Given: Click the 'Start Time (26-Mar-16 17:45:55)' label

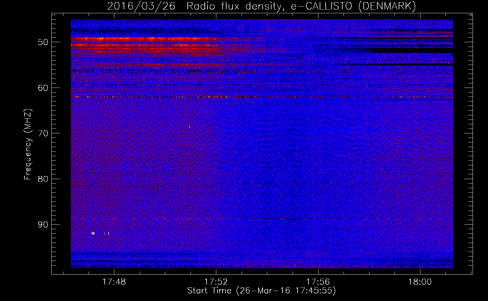Looking at the screenshot, I should click(261, 291).
